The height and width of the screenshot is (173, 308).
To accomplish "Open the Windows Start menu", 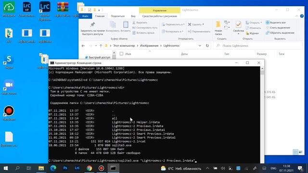I will pos(6,168).
